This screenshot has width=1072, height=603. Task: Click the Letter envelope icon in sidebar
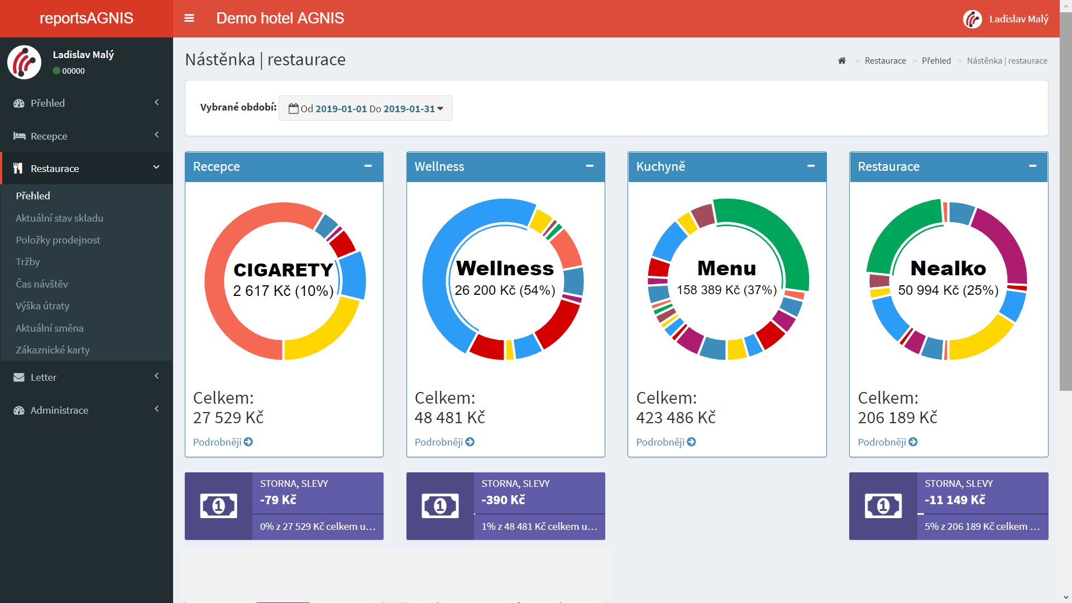click(x=19, y=377)
